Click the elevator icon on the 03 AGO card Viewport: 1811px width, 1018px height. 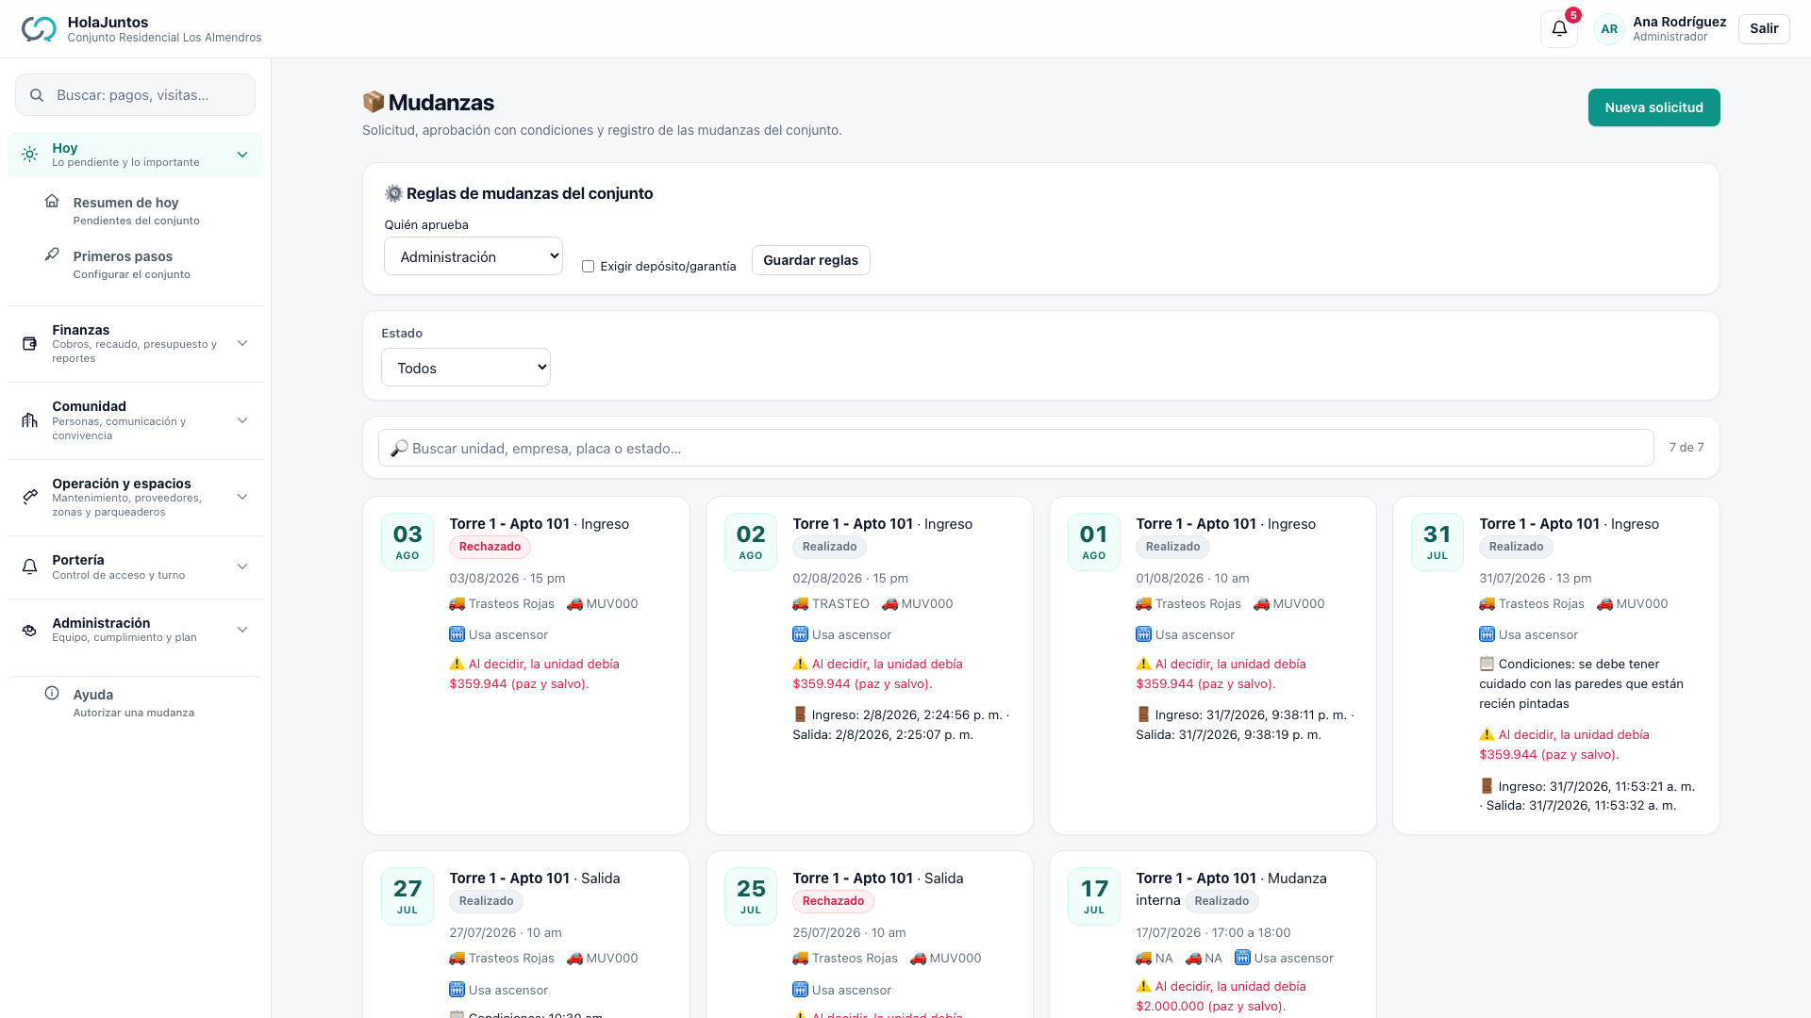(457, 634)
